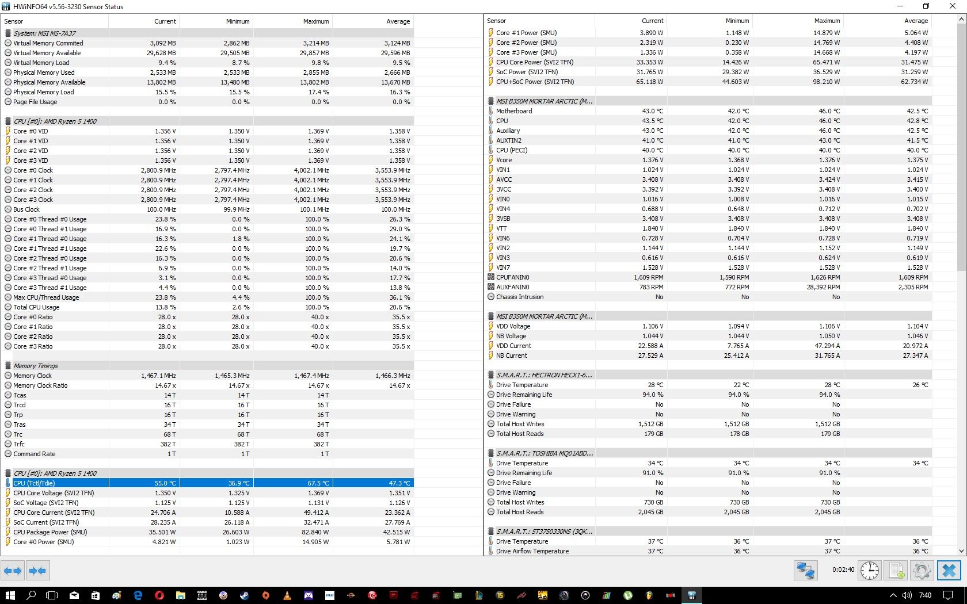Launch VLC media player from taskbar
Screen dimensions: 967x604
coord(287,595)
